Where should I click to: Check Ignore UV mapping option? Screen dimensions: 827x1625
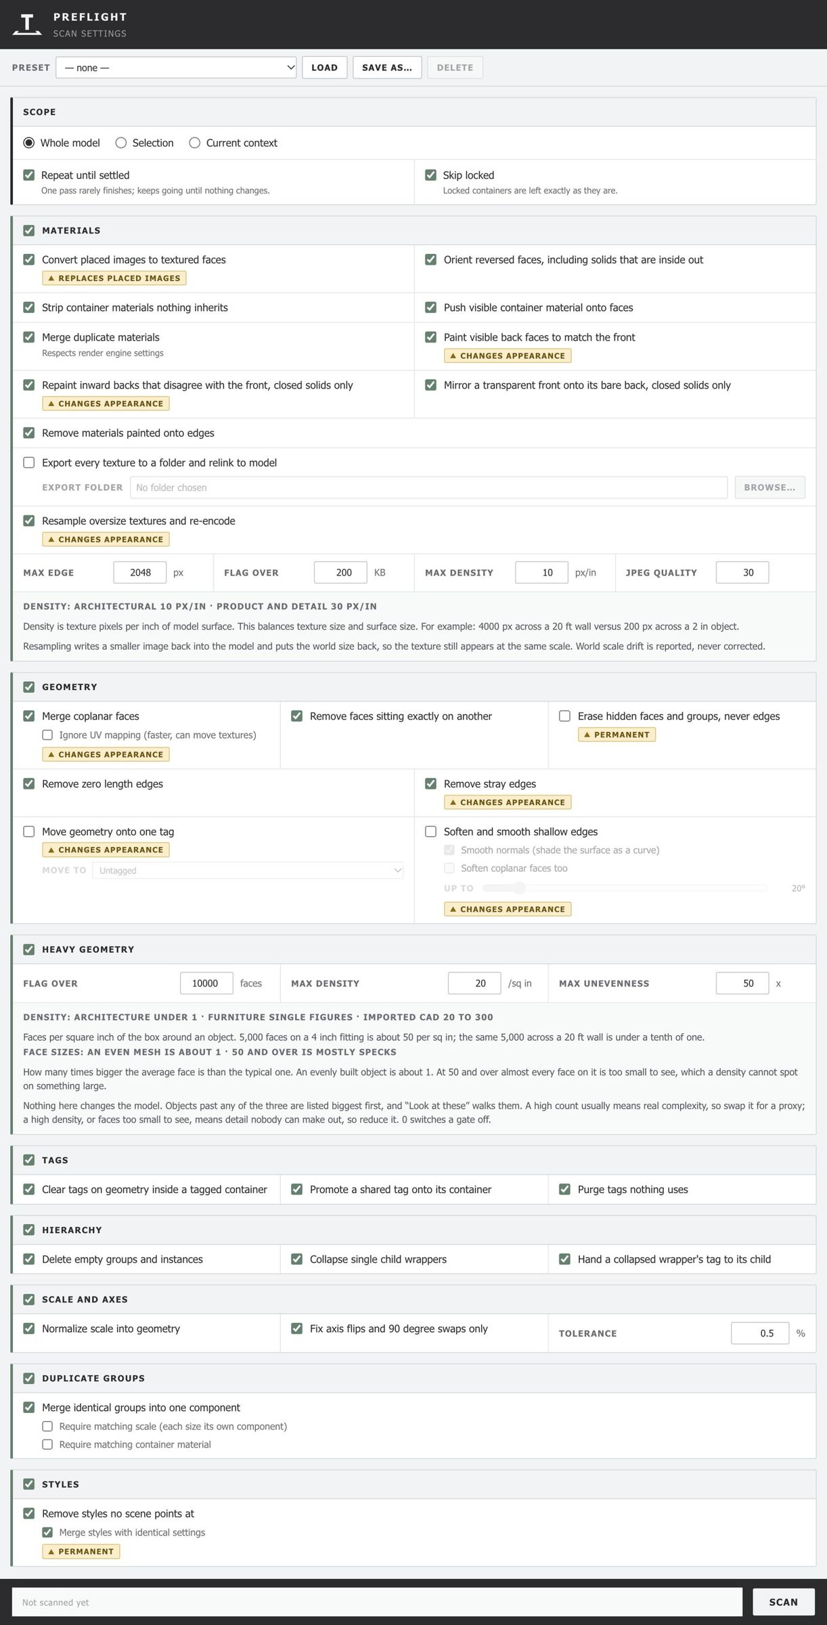pos(47,735)
